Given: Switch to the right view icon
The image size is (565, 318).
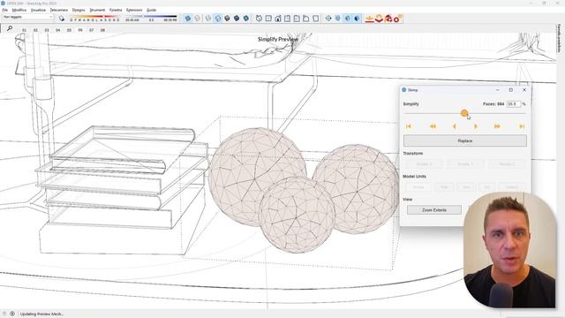Looking at the screenshot, I should click(x=287, y=18).
